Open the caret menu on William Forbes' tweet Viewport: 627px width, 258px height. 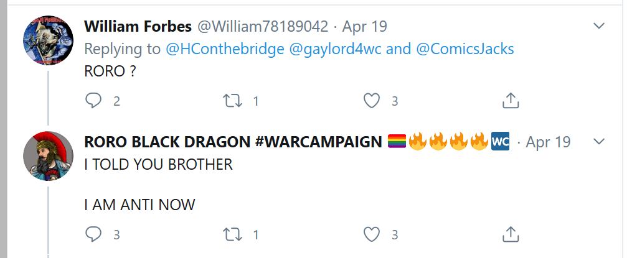pyautogui.click(x=598, y=26)
